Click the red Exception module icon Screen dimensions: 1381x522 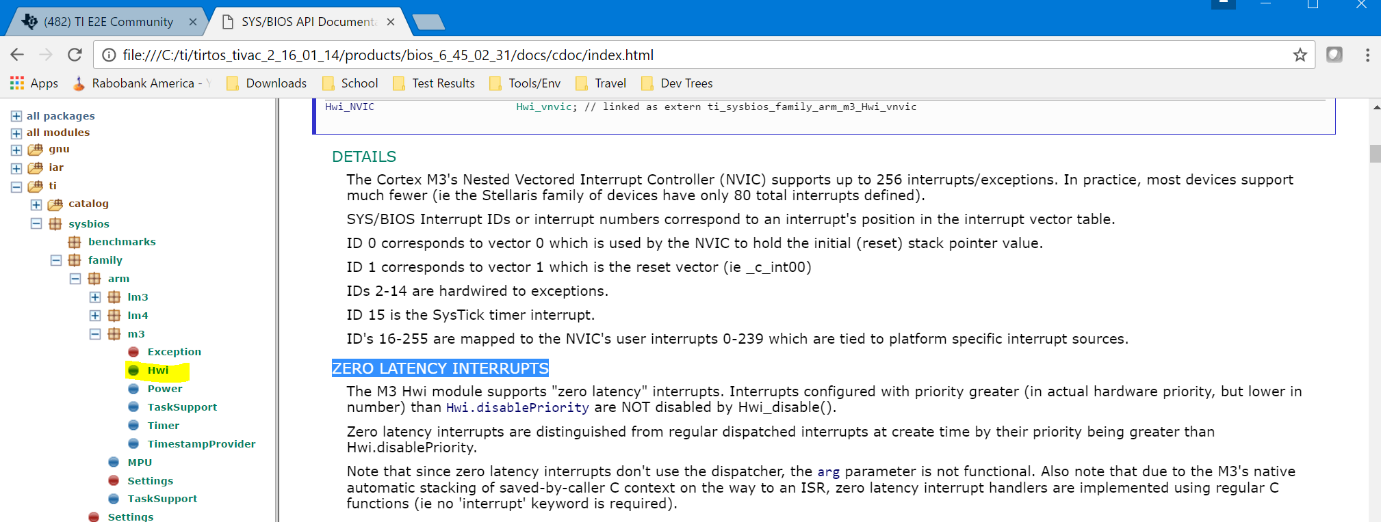(x=133, y=352)
